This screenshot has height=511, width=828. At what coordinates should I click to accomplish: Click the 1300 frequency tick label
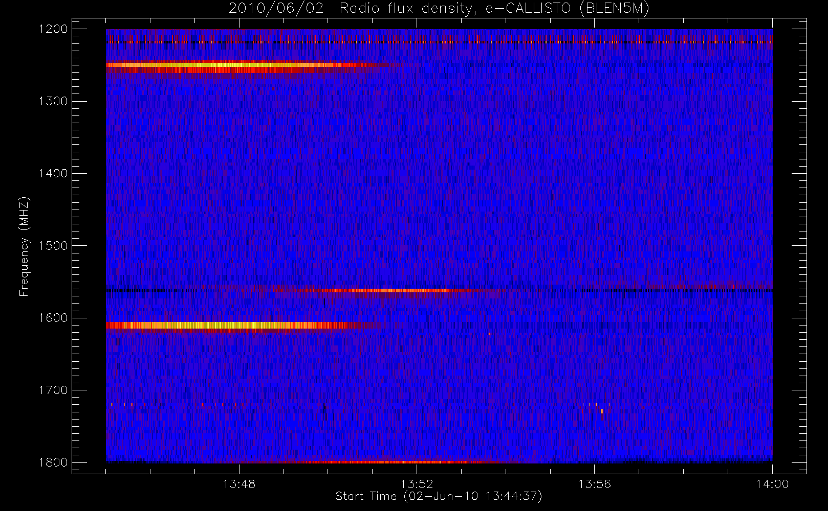pos(54,101)
